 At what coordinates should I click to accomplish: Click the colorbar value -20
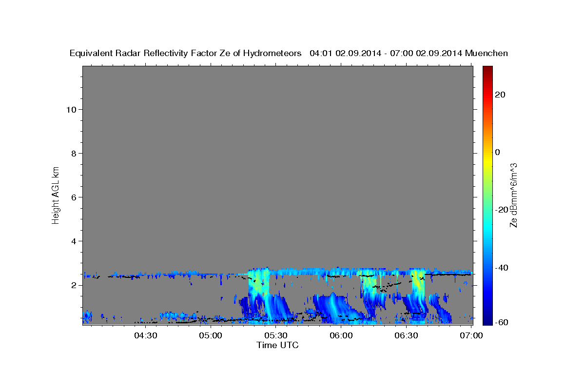[502, 210]
